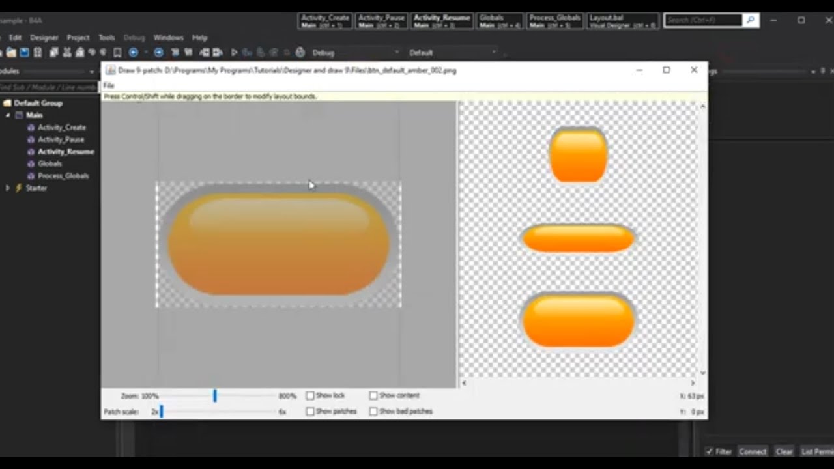Click the open-folder icon in B4A toolbar
834x469 pixels.
(x=11, y=52)
